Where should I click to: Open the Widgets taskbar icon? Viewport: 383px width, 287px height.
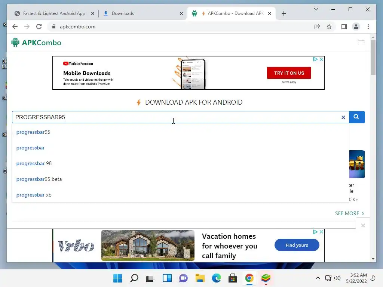coord(167,278)
